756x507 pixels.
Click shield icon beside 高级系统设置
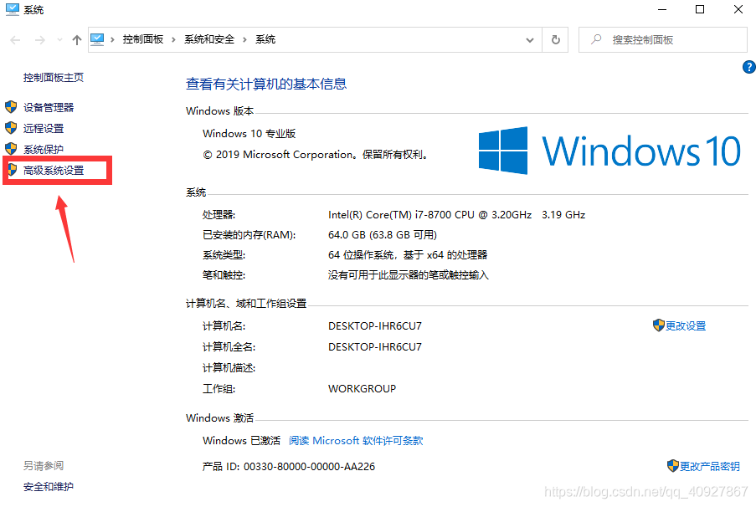(12, 170)
